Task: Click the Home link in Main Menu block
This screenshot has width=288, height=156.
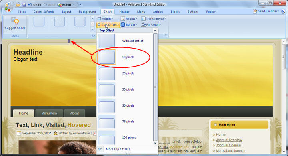Action: click(x=220, y=134)
